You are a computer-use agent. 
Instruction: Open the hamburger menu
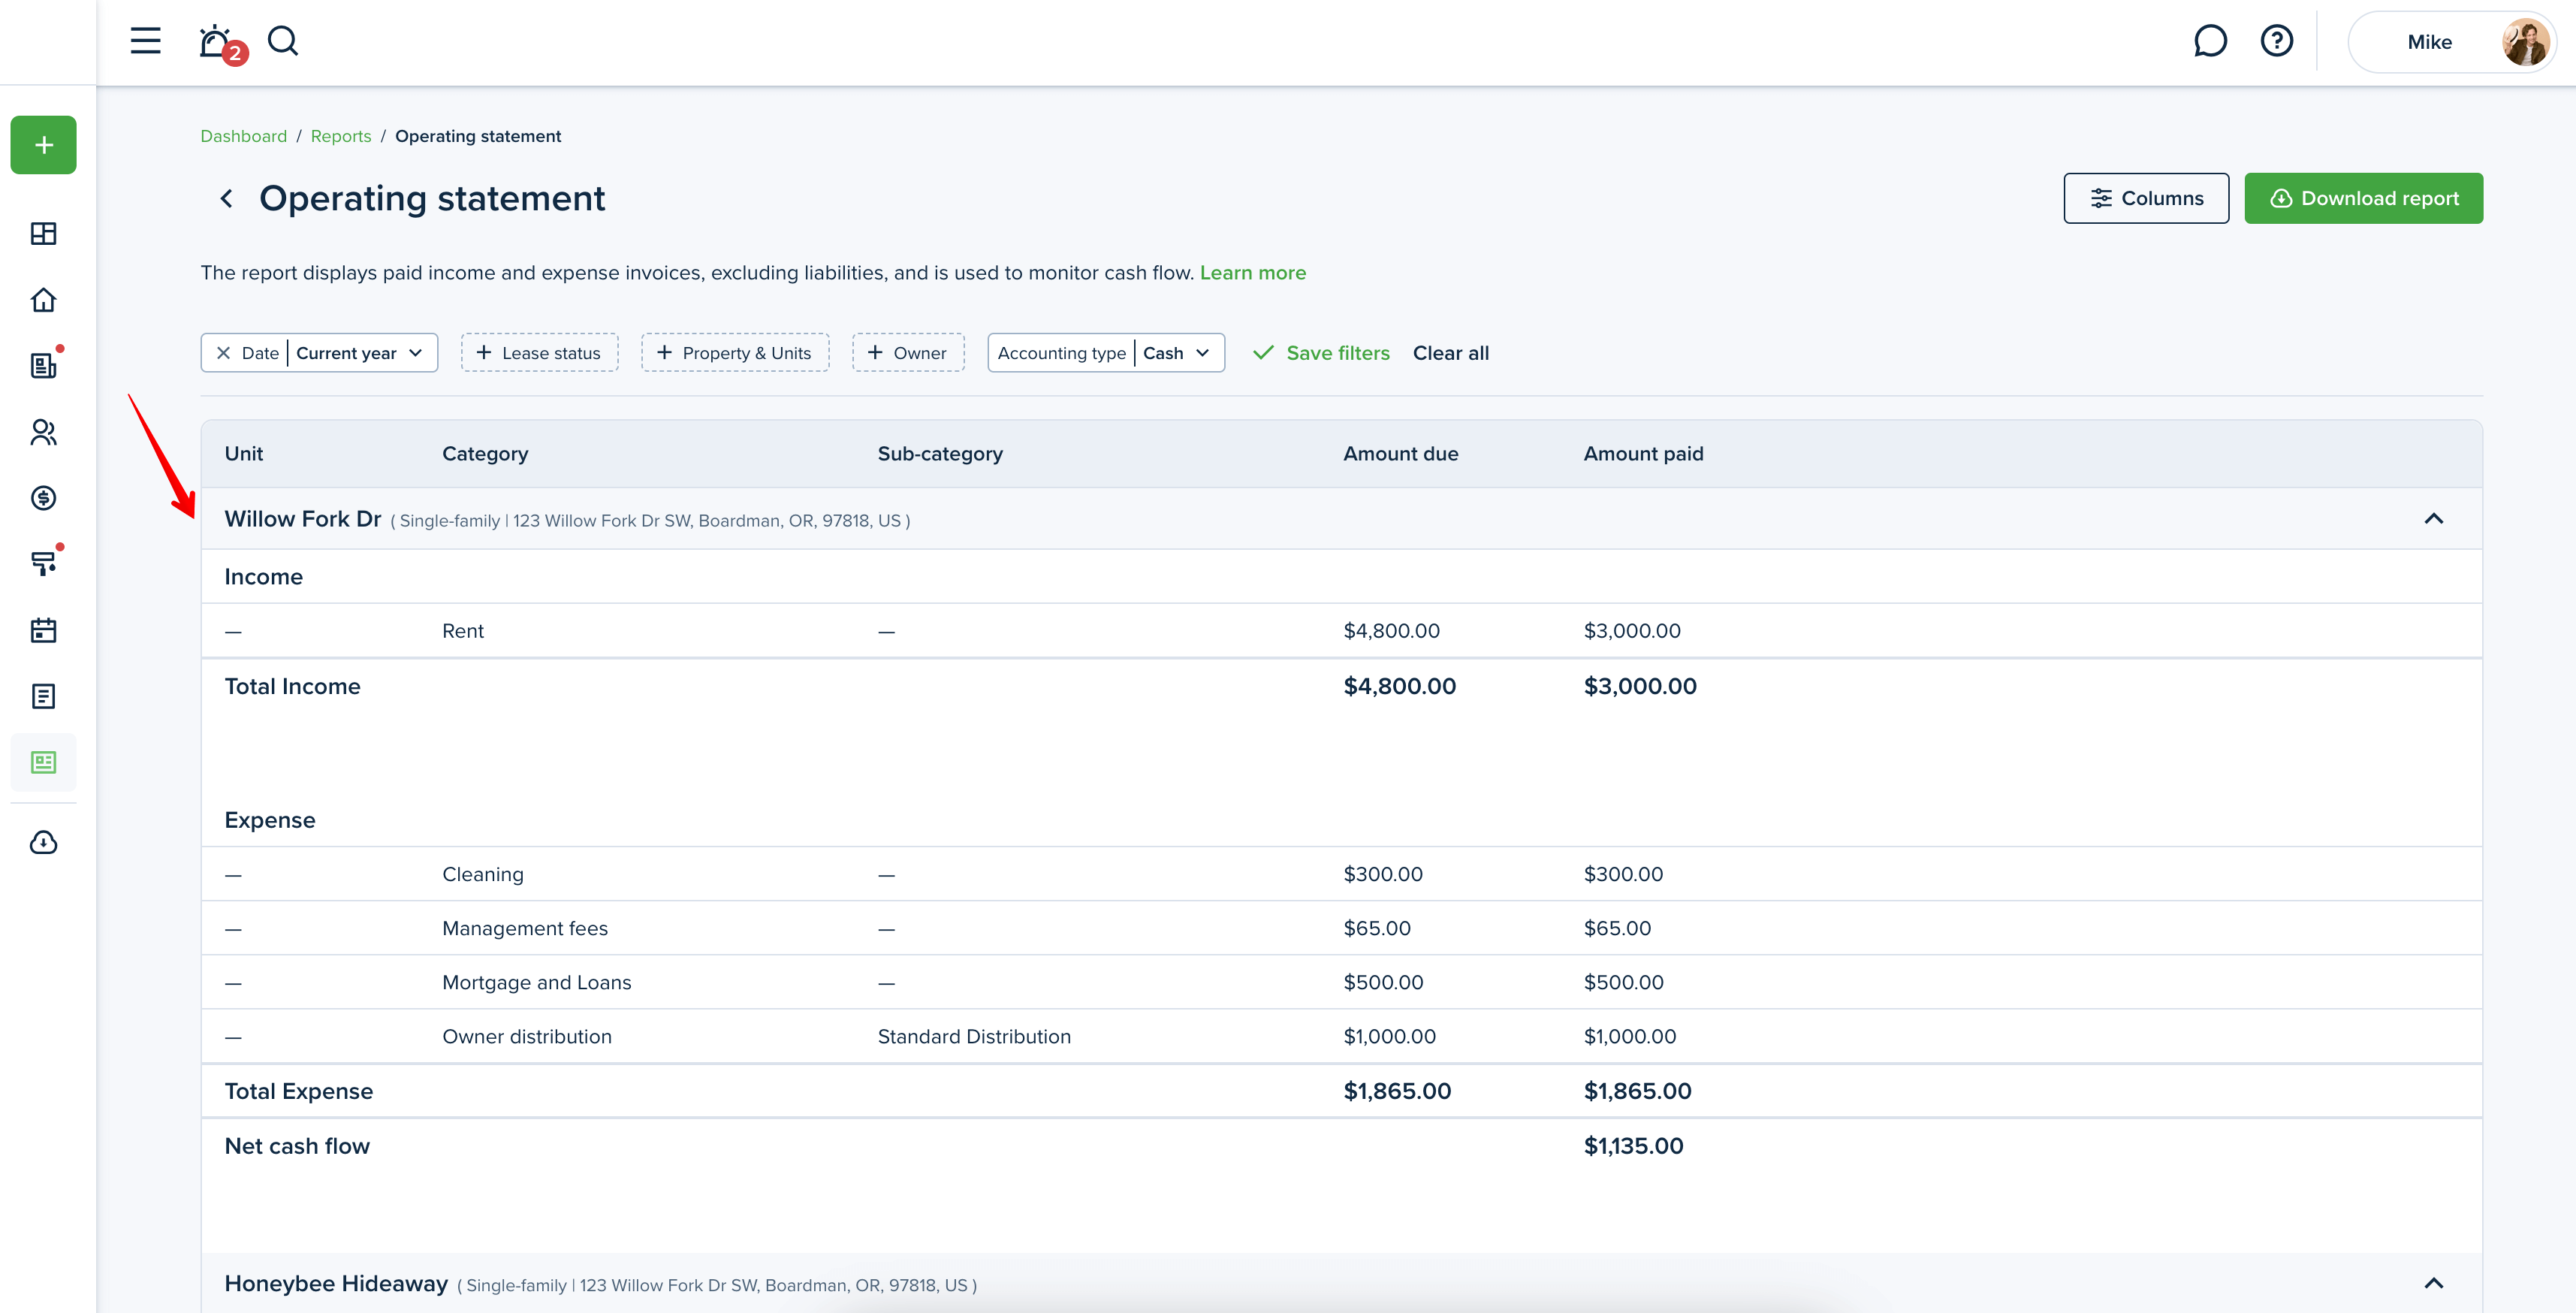[x=146, y=41]
